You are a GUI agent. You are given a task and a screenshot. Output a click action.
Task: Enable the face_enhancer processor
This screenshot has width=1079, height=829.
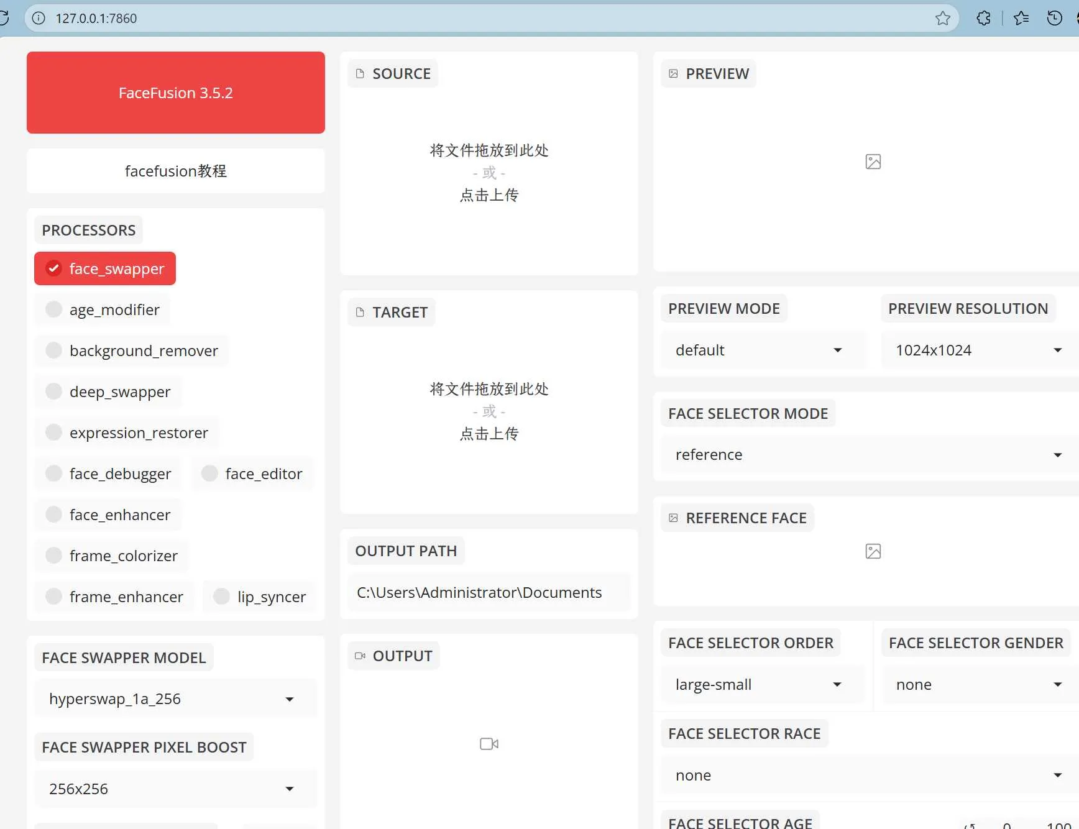pos(108,515)
